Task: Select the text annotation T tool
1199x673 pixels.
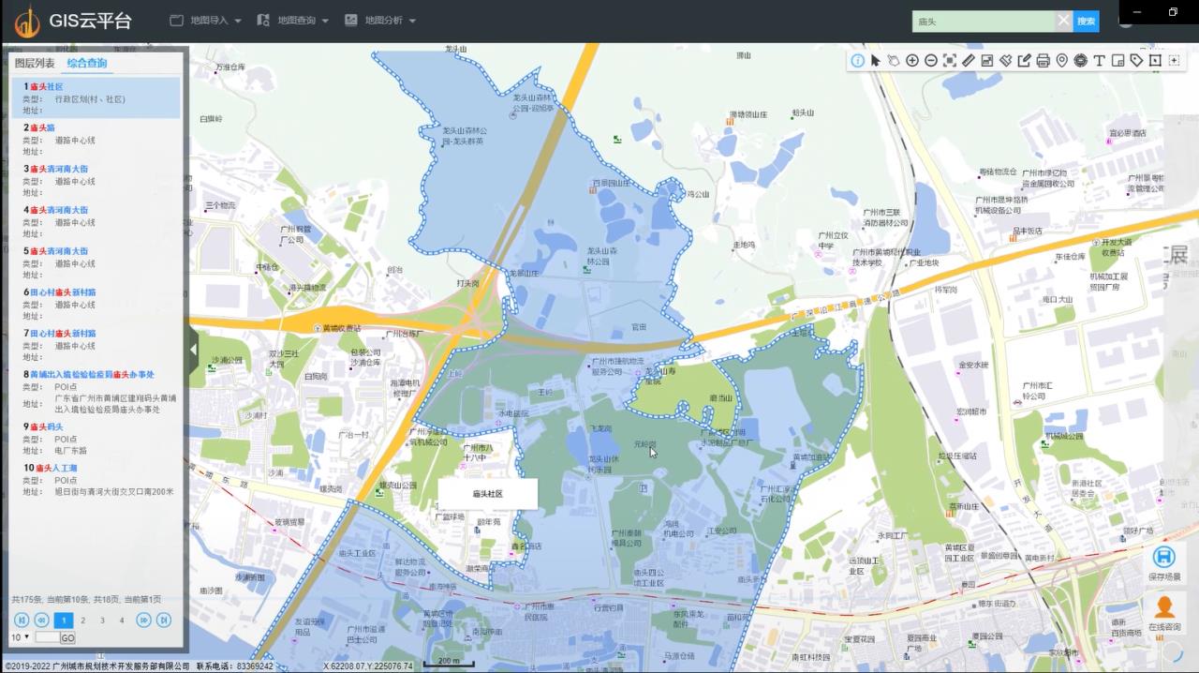Action: [1099, 60]
